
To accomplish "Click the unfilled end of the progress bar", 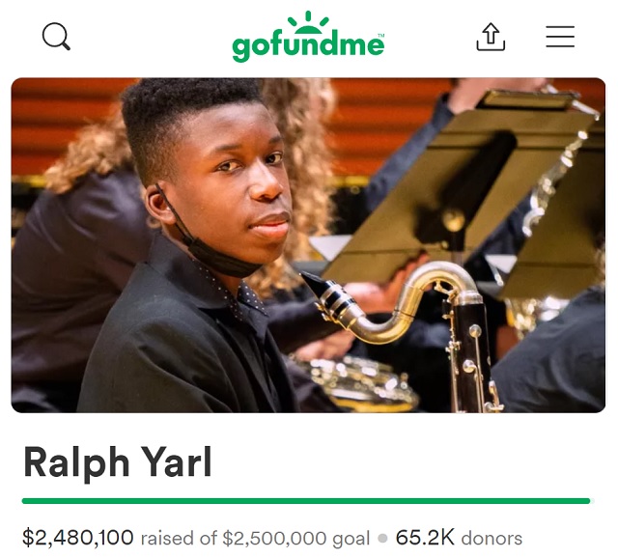I will 592,501.
